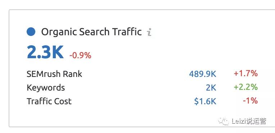Click the Leizi watermark text

[249, 121]
